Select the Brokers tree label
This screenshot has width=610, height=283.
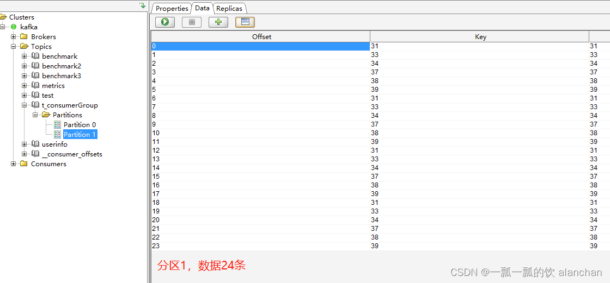tap(44, 36)
